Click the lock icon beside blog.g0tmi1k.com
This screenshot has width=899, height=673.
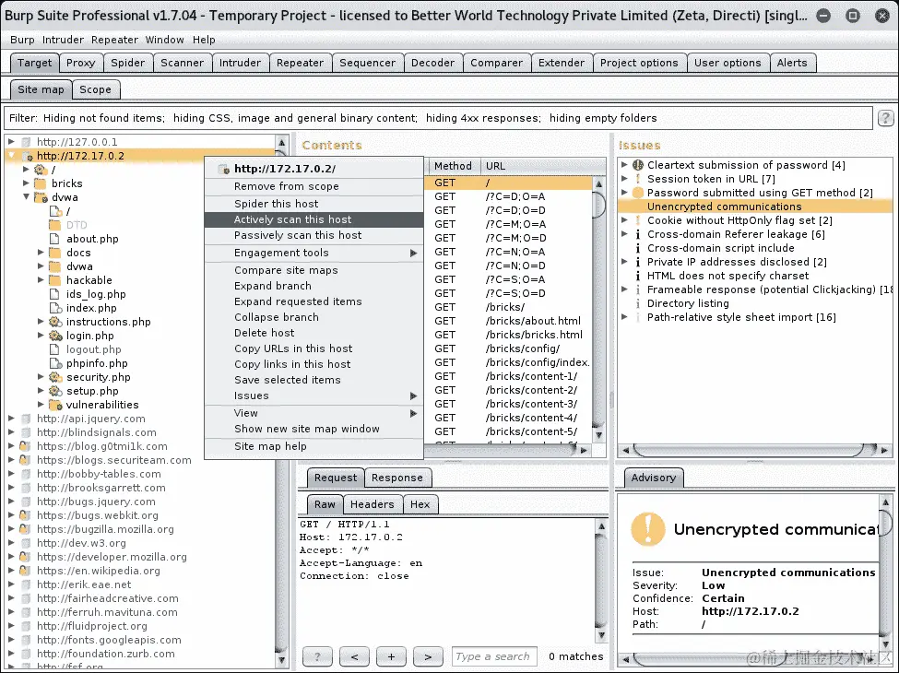25,446
